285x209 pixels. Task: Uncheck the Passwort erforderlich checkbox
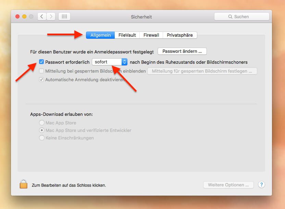click(x=41, y=62)
